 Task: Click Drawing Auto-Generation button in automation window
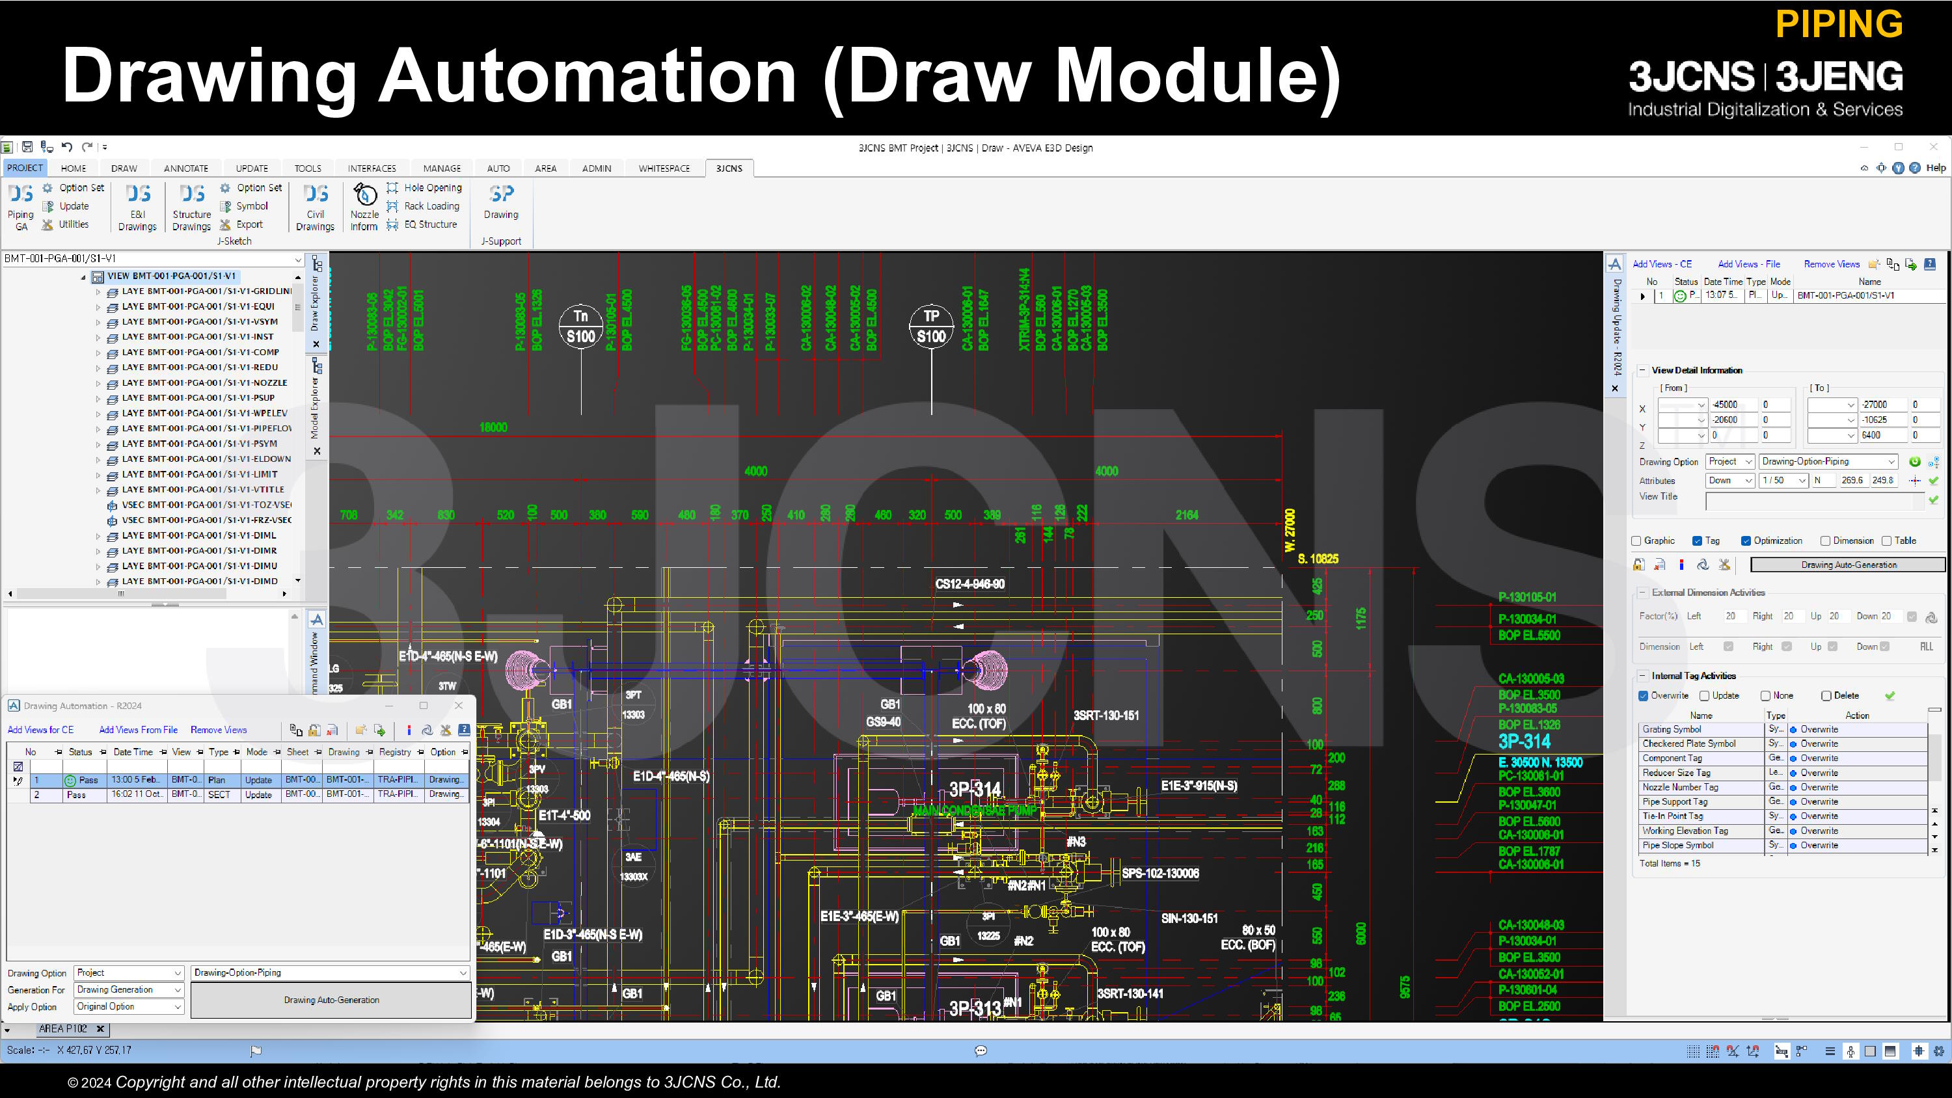point(331,1000)
